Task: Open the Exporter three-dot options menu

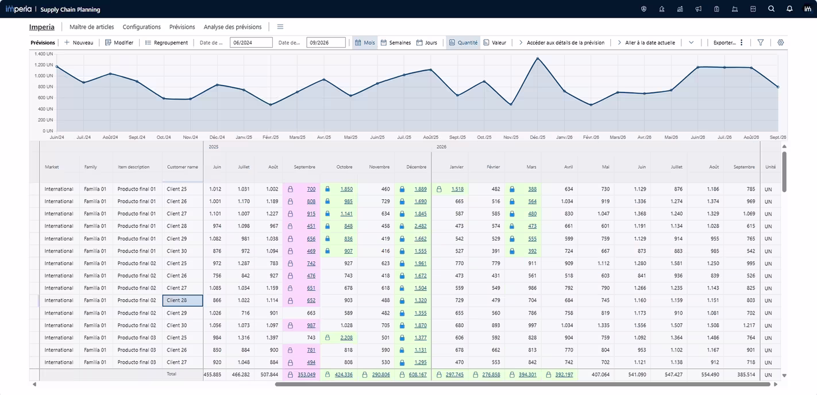Action: point(741,42)
